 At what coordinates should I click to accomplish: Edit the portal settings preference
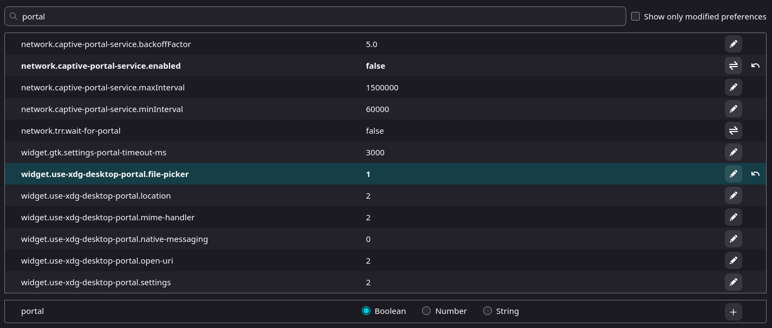point(733,282)
